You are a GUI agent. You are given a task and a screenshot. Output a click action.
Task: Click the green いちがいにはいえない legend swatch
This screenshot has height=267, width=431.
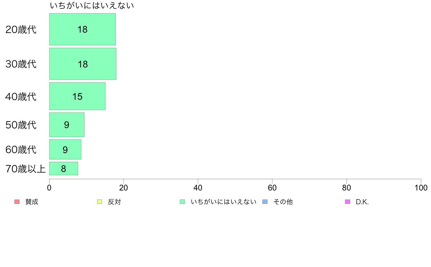click(182, 202)
